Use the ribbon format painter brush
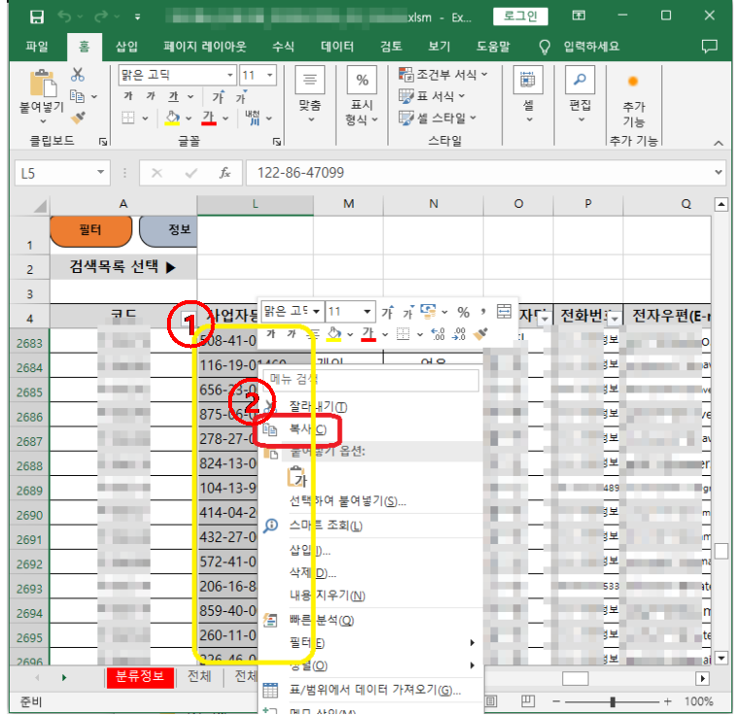The width and height of the screenshot is (741, 715). pos(78,118)
